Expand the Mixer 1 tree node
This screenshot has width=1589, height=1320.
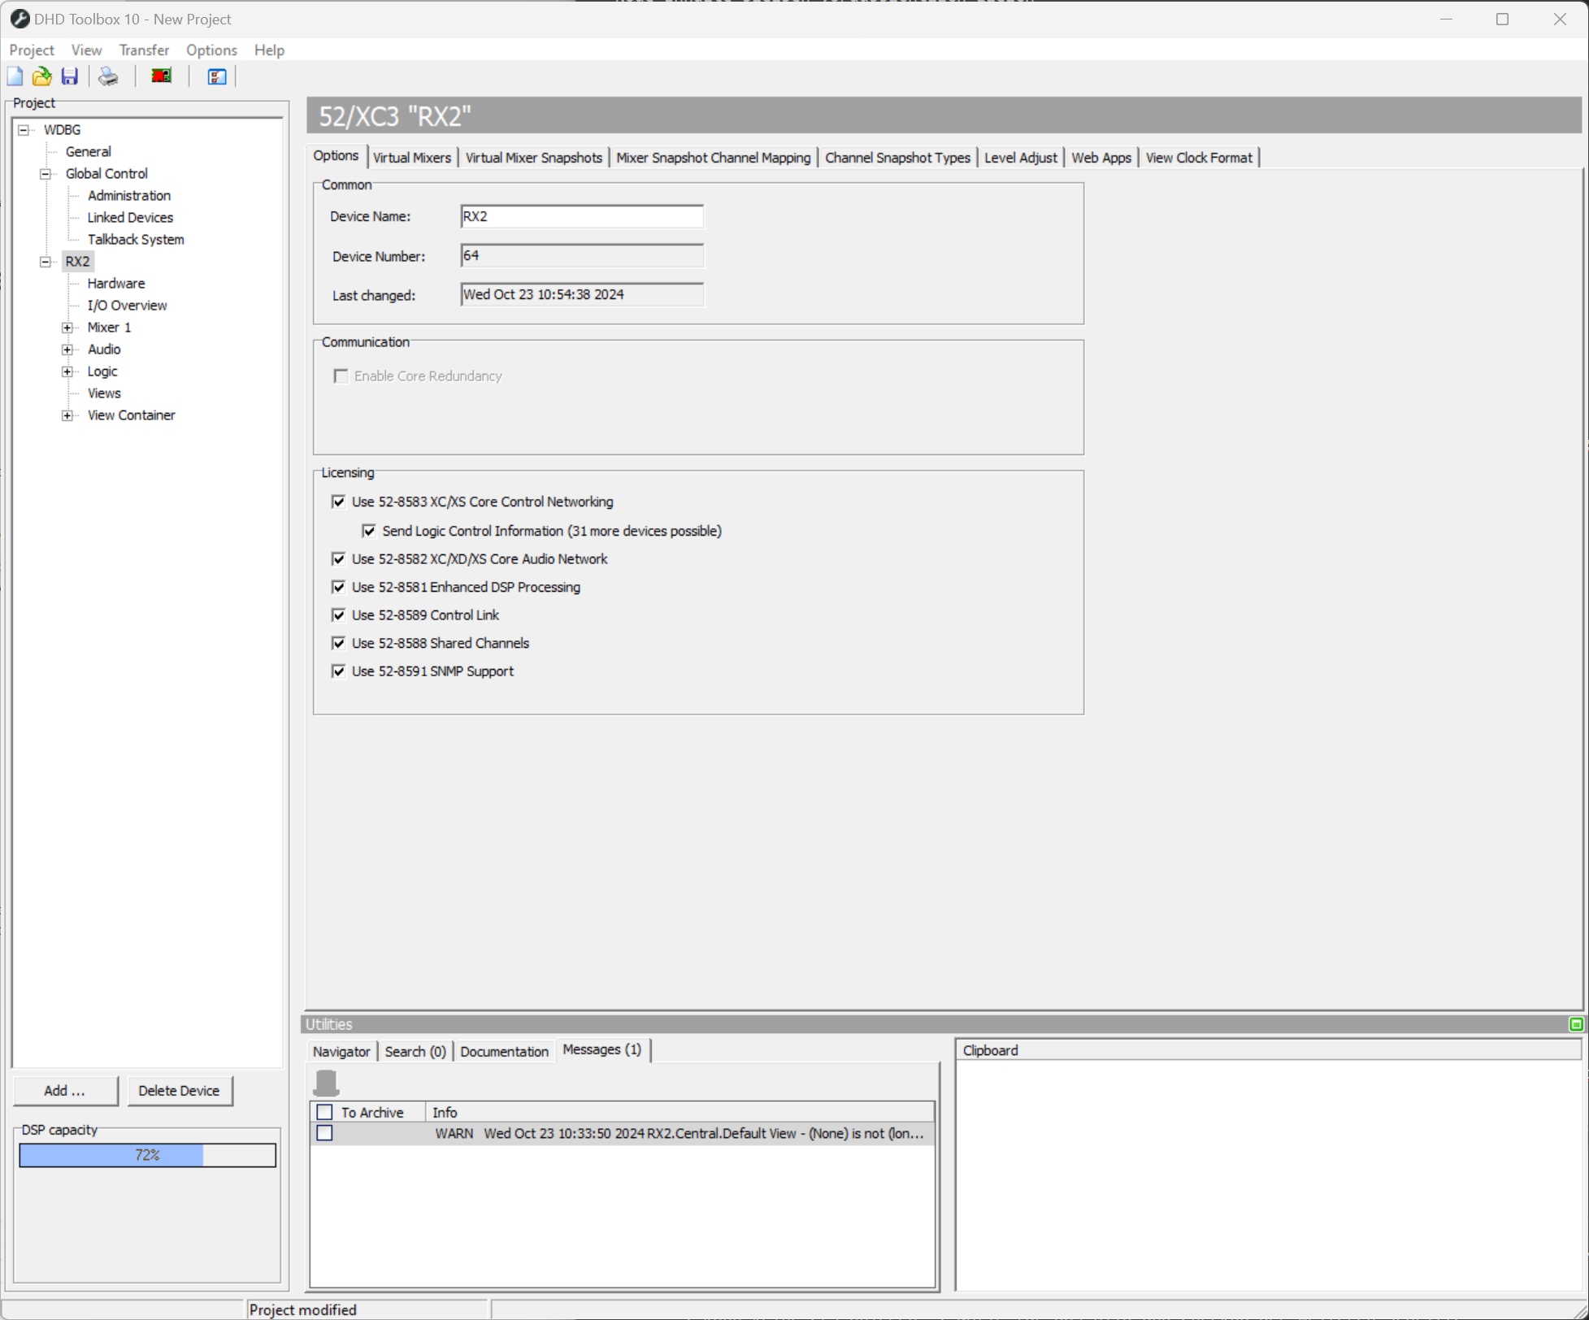68,327
